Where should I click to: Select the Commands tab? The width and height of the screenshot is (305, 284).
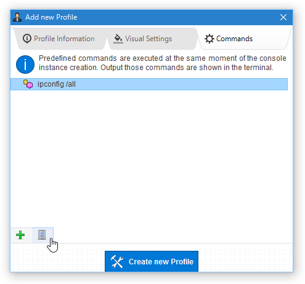pyautogui.click(x=245, y=39)
